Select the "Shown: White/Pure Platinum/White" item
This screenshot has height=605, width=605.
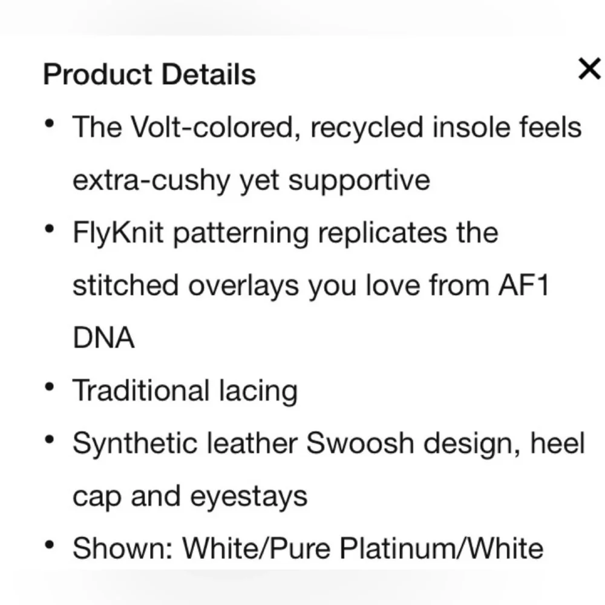308,548
